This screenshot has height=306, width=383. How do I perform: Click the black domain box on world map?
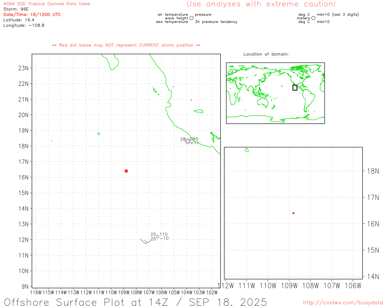[x=295, y=88]
